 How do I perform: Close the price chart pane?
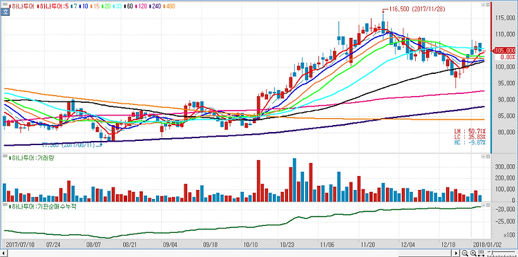click(x=488, y=5)
